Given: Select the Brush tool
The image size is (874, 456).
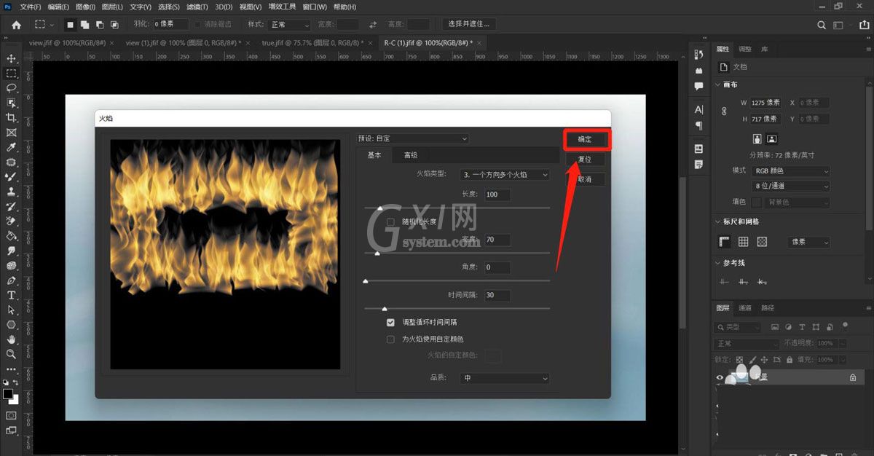Looking at the screenshot, I should pos(11,177).
